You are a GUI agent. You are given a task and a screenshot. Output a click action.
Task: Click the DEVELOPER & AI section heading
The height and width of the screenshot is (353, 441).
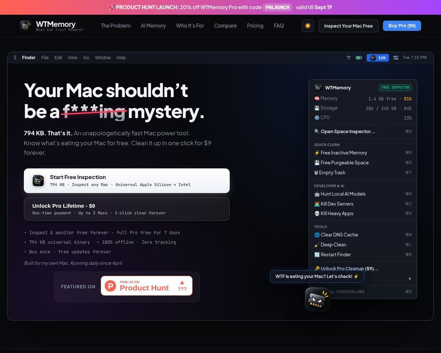[x=329, y=186]
